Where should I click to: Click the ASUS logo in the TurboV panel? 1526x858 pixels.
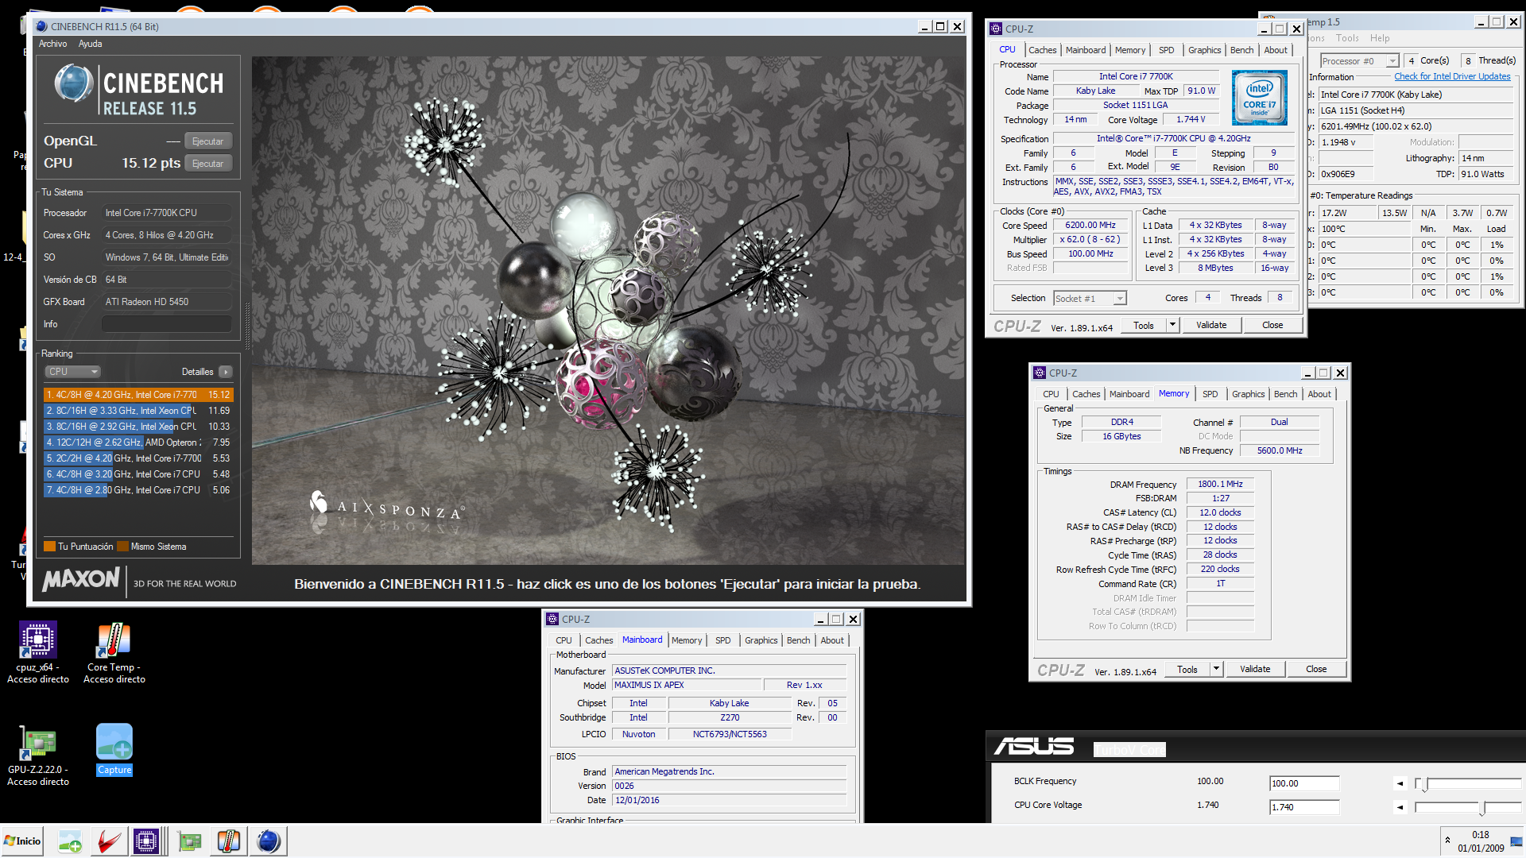1033,746
